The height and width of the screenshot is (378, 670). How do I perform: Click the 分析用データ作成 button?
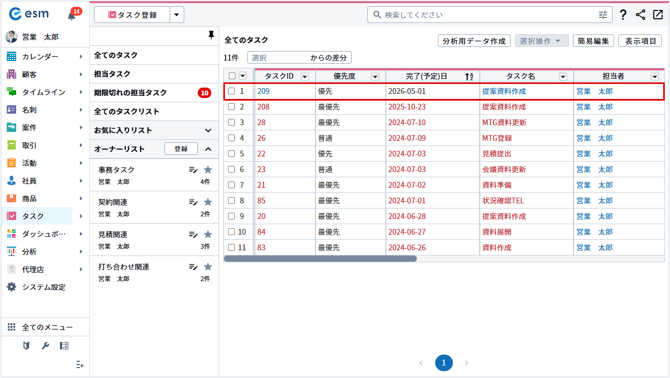pyautogui.click(x=474, y=41)
